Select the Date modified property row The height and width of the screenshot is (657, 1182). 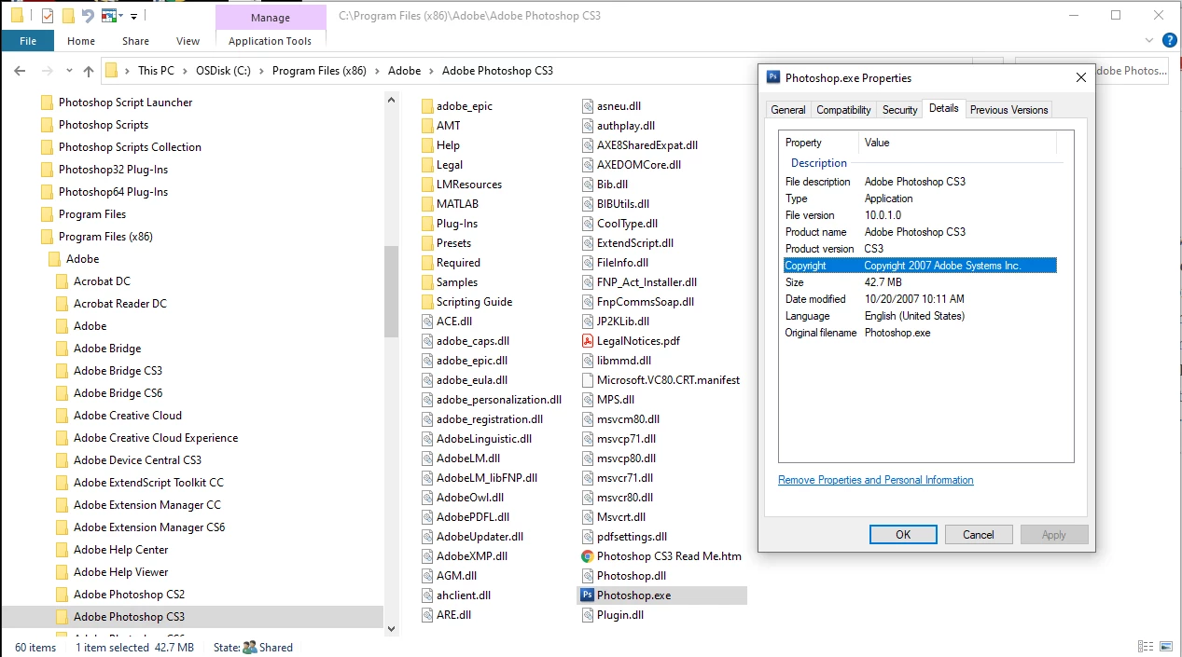pos(920,299)
